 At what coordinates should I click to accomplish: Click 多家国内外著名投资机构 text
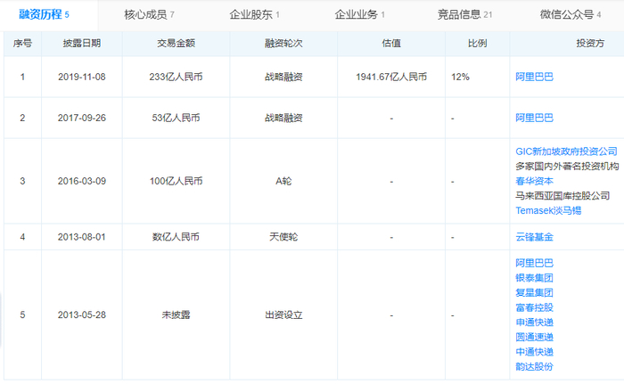click(x=567, y=167)
